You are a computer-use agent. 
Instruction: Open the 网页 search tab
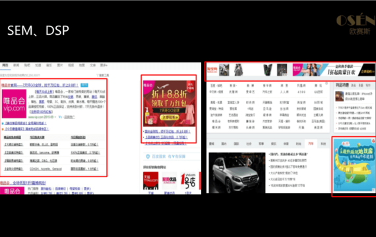[x=5, y=65]
